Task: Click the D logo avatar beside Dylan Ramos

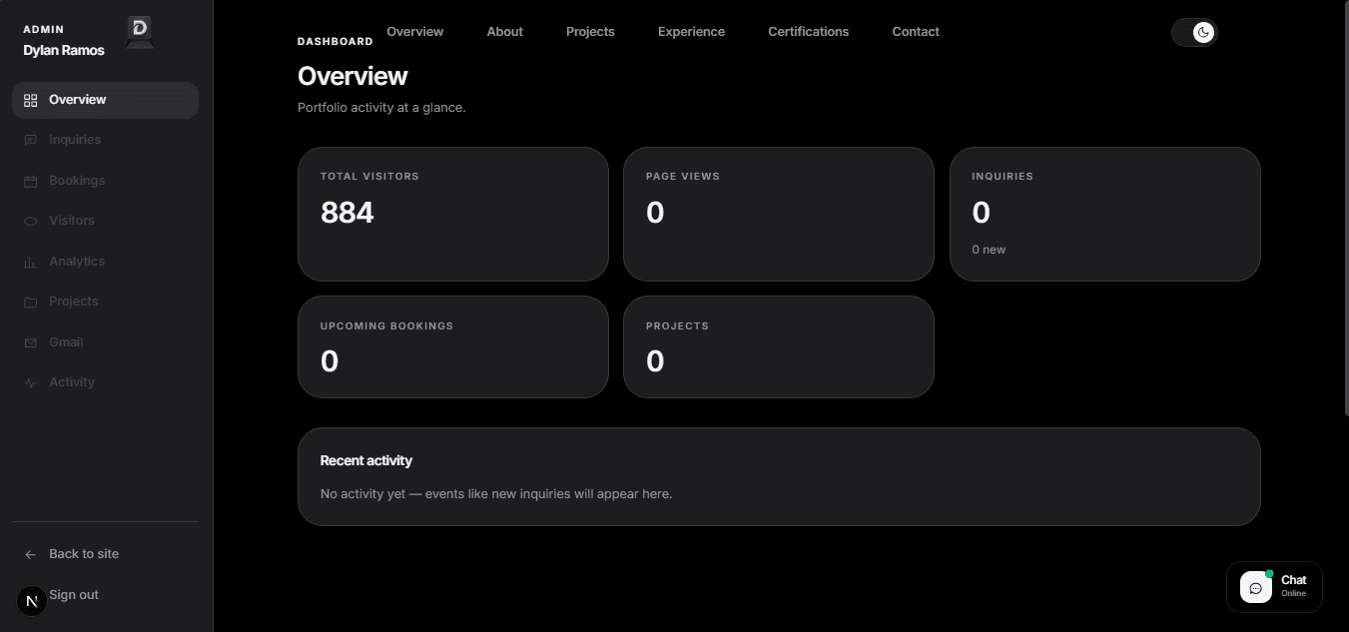Action: tap(140, 32)
